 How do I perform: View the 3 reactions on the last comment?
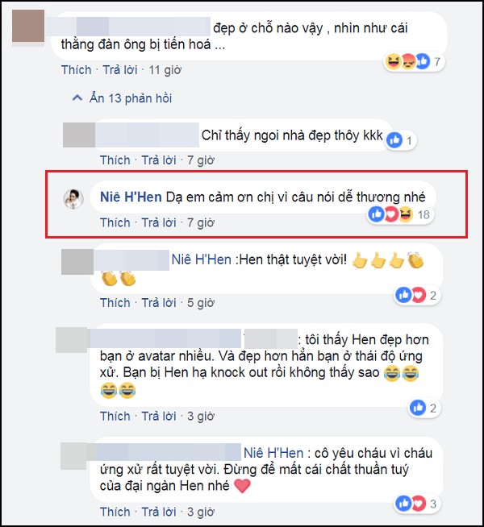tap(417, 504)
